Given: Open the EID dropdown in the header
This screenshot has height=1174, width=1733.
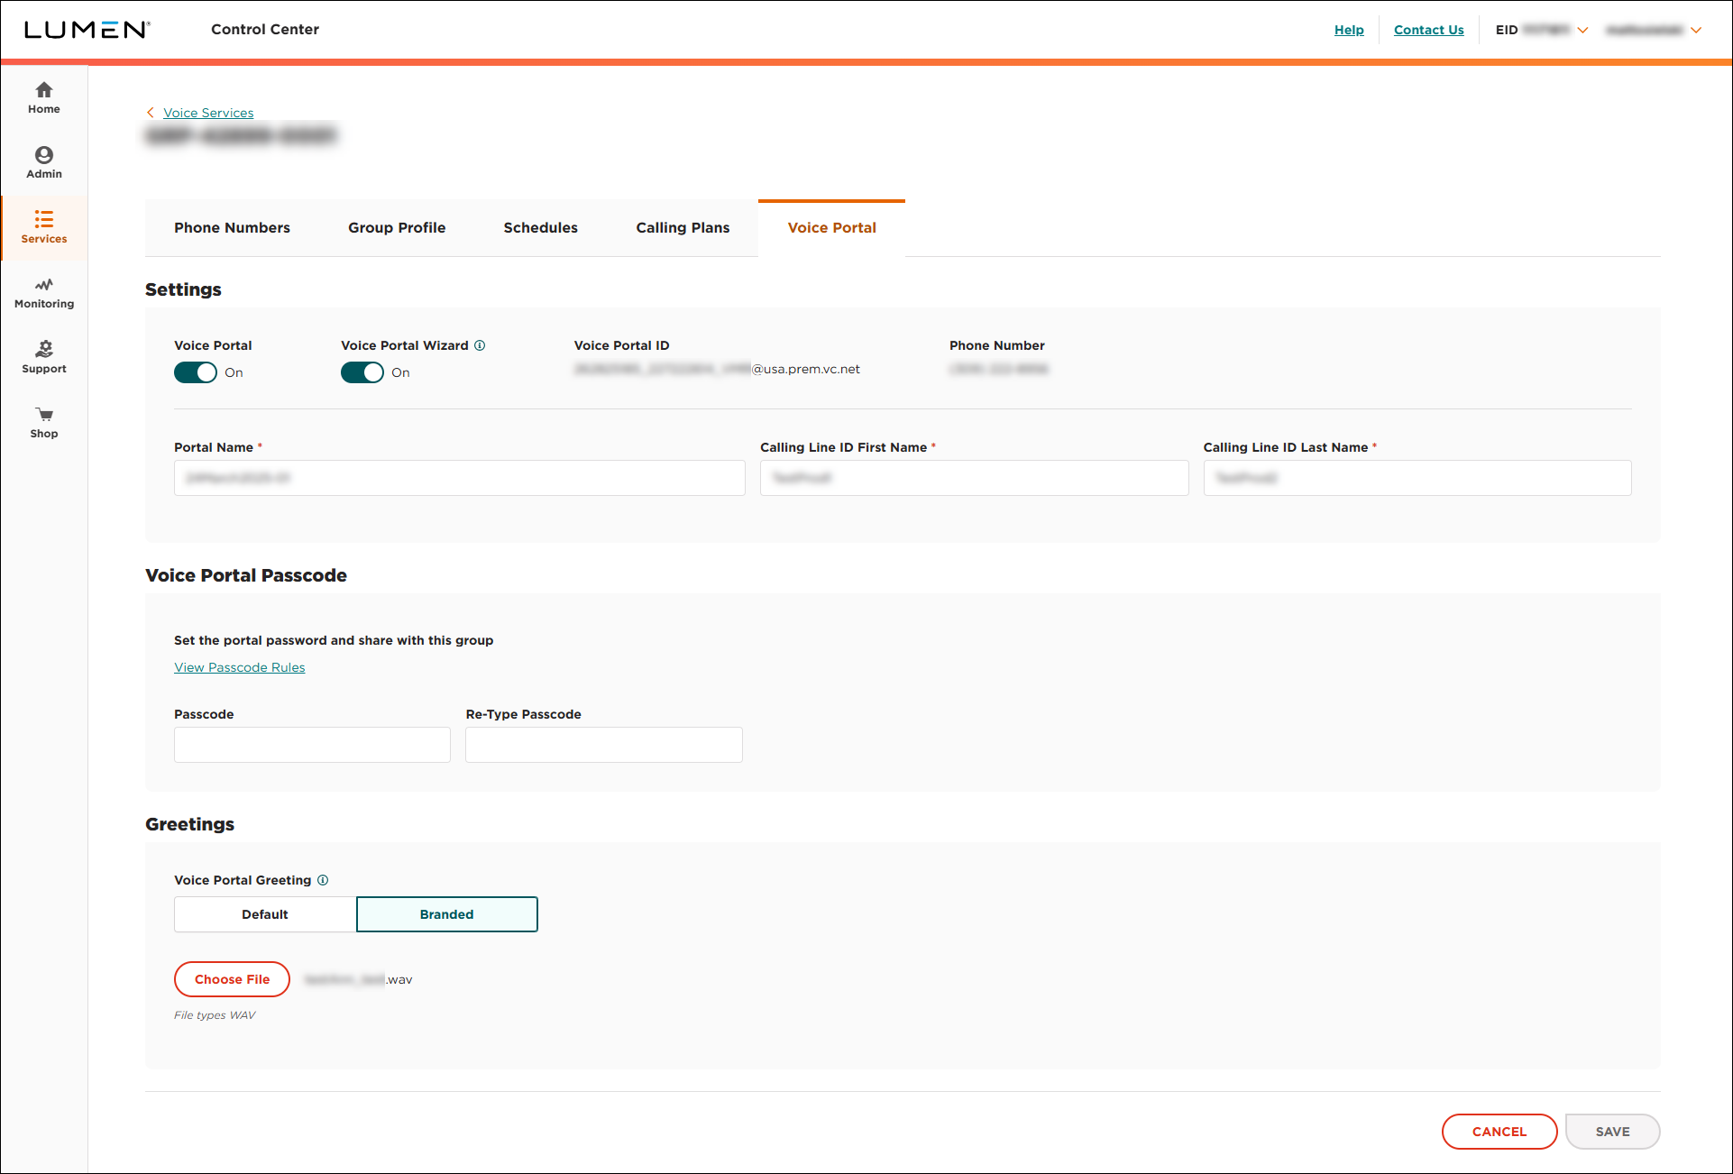Looking at the screenshot, I should 1584,29.
